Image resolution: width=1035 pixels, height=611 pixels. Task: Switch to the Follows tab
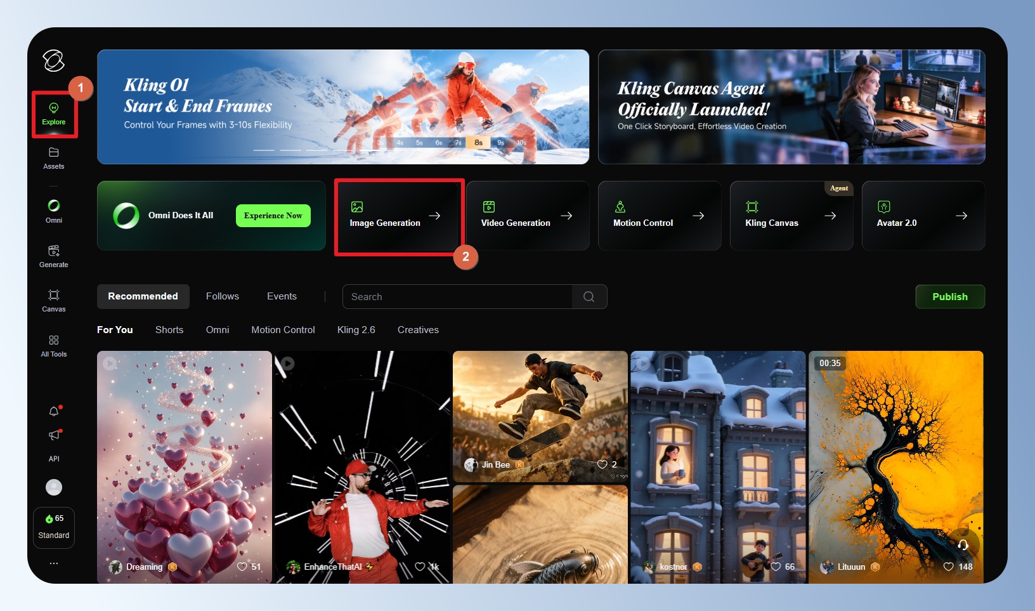click(x=223, y=296)
